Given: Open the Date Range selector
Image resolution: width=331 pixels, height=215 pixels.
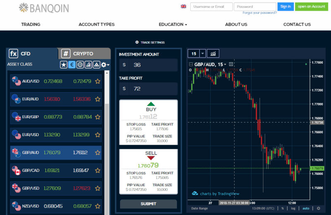Looking at the screenshot, I should [x=199, y=208].
